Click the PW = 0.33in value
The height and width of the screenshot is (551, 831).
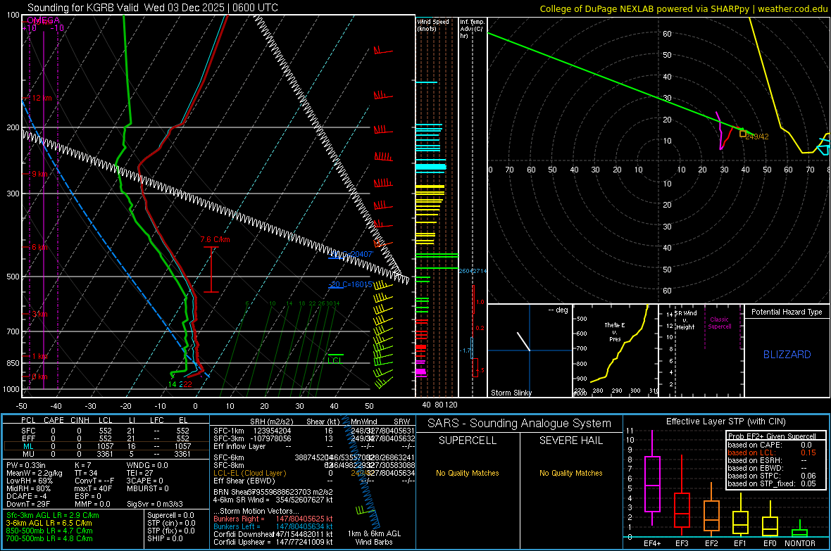(x=26, y=465)
